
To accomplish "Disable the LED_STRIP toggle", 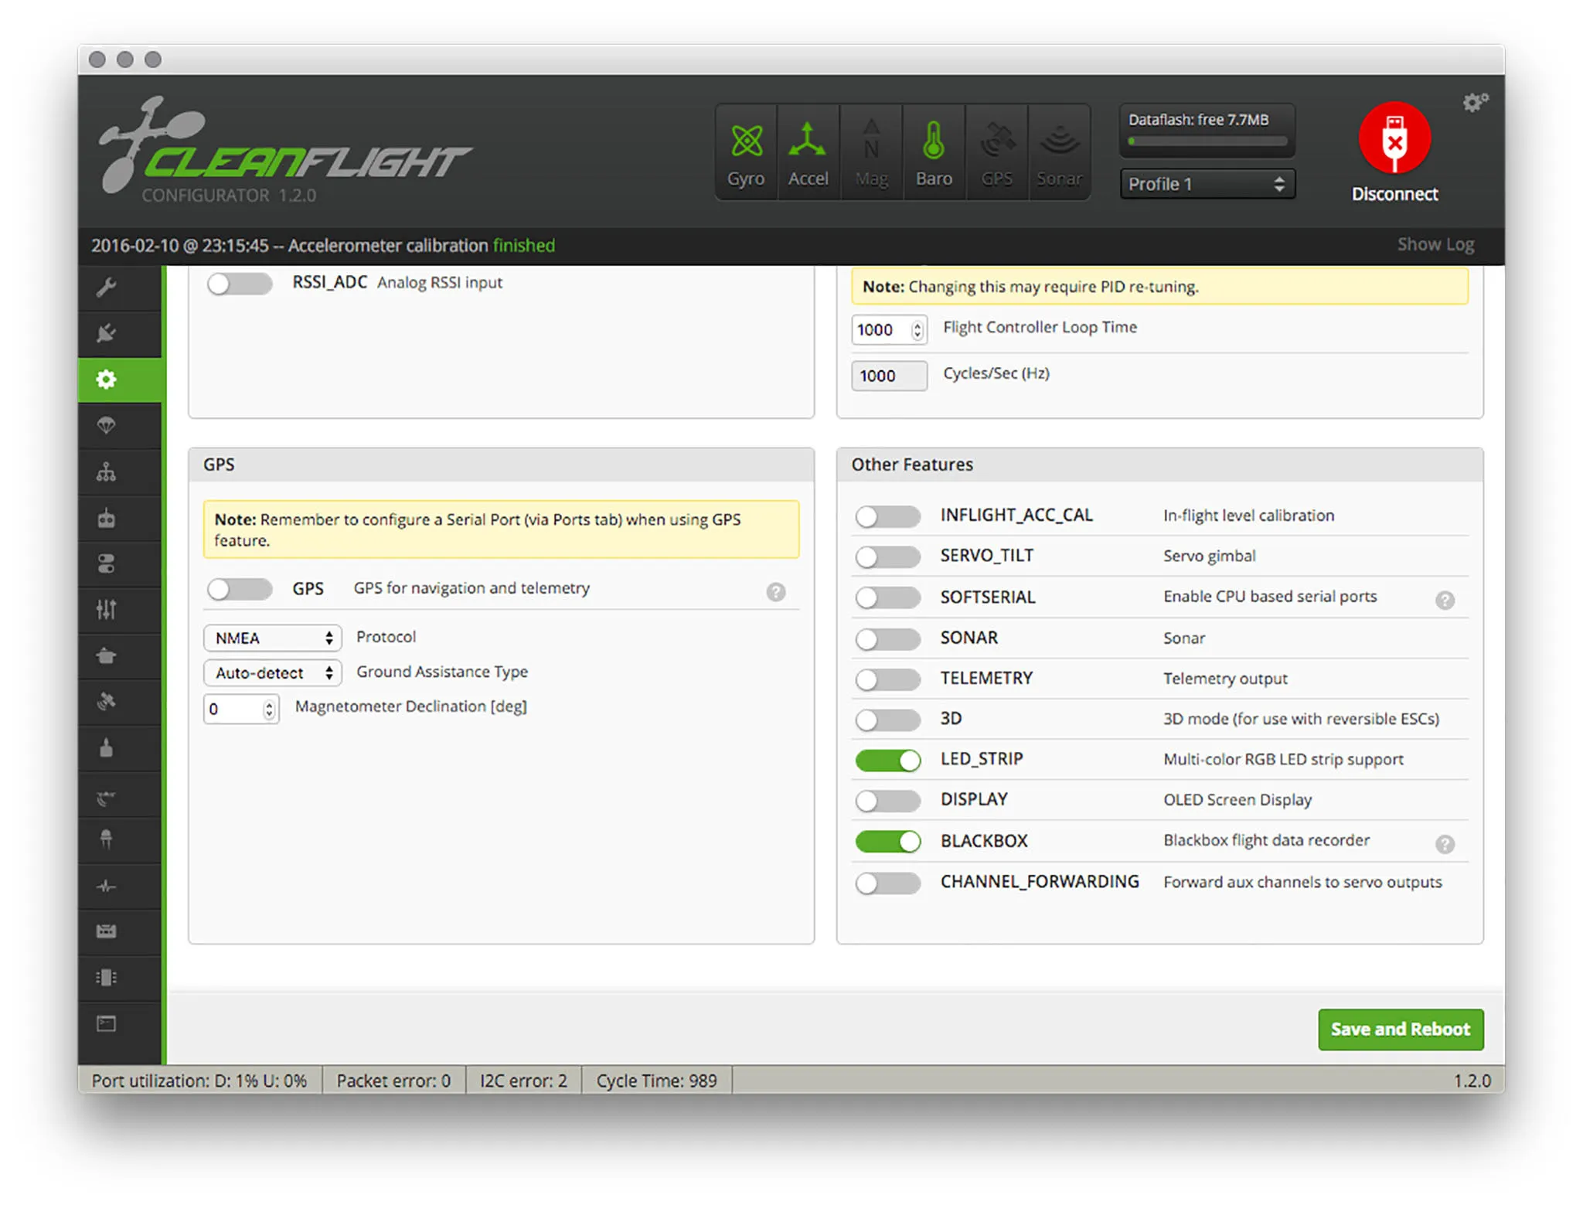I will [887, 761].
